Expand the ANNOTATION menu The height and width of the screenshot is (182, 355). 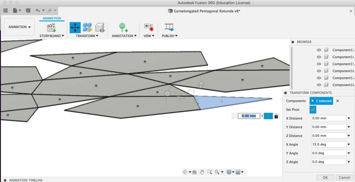point(124,36)
